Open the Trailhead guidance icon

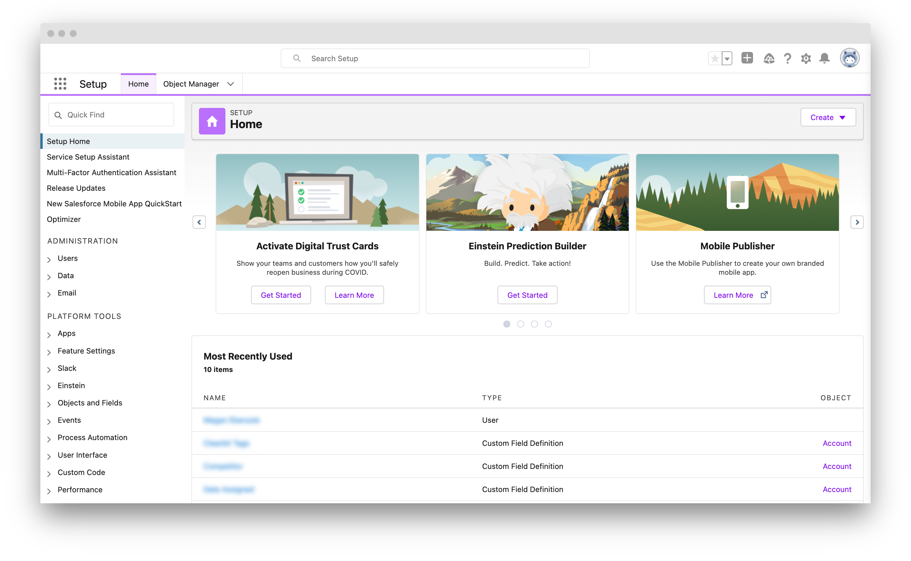[x=769, y=59]
